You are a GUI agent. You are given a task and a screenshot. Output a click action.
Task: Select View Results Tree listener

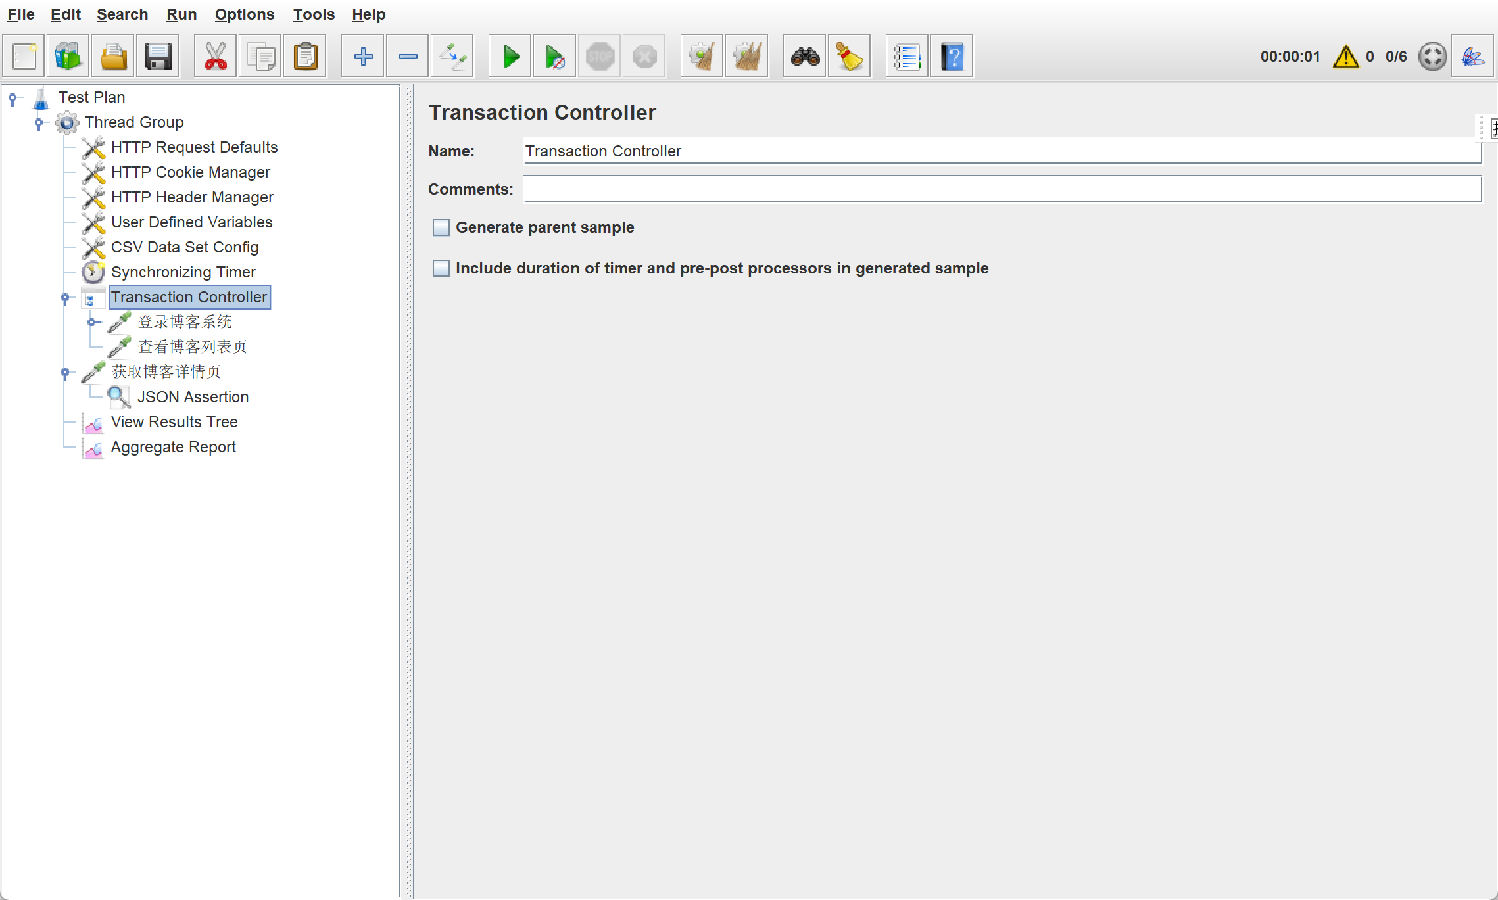click(174, 422)
